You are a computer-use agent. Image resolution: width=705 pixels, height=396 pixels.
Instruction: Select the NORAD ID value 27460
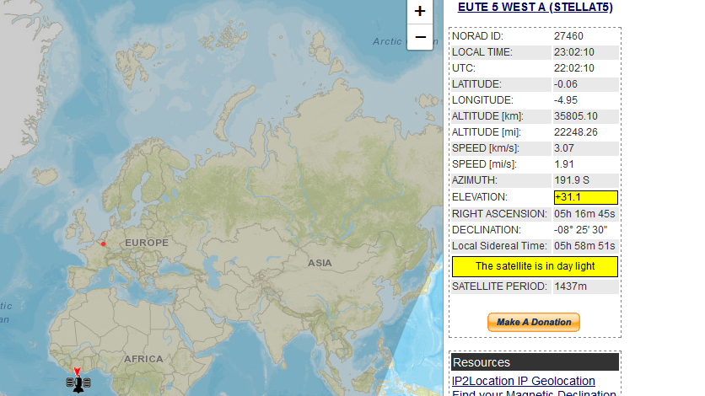point(568,36)
